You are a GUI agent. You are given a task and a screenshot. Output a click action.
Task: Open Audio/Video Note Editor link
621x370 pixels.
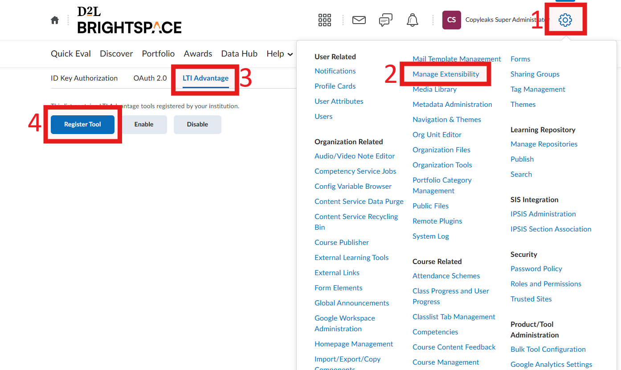[355, 156]
